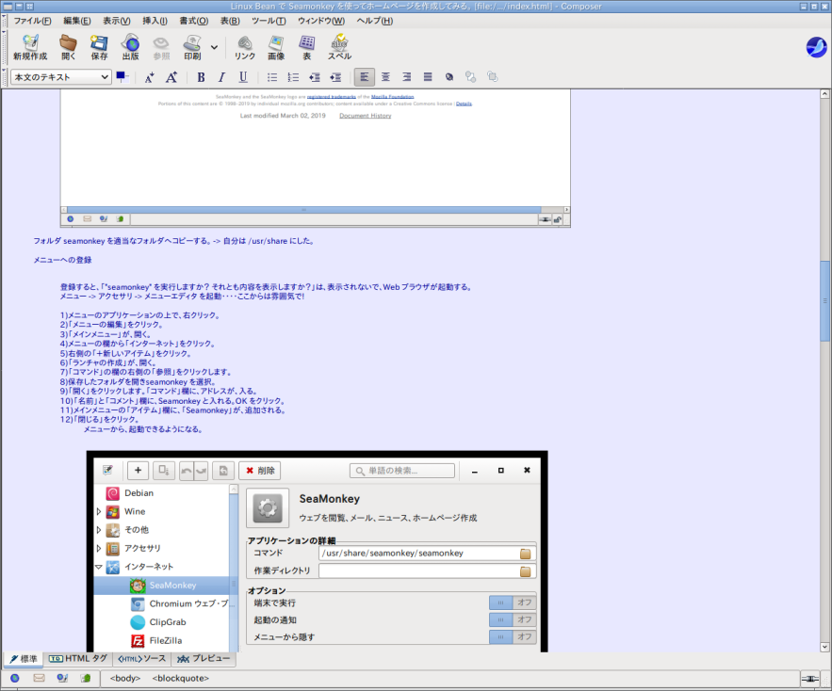This screenshot has width=832, height=691.
Task: Apply numbered list formatting
Action: (293, 77)
